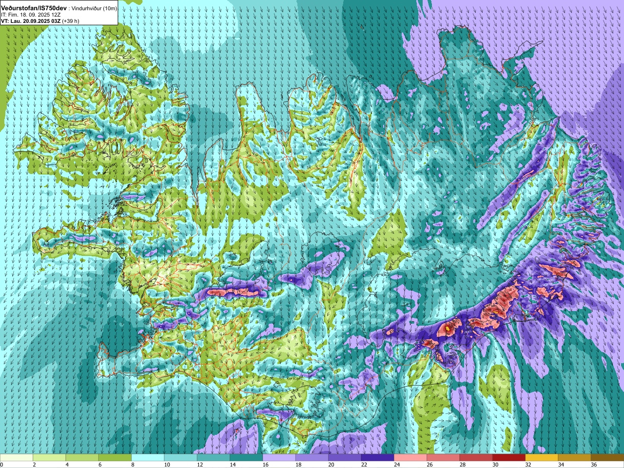This screenshot has height=468, width=624.
Task: Click the legend scale value 8
Action: pyautogui.click(x=133, y=465)
